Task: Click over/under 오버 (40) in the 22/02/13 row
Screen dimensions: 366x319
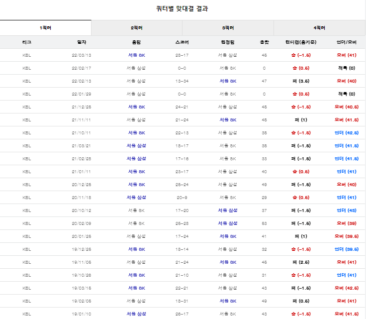Action: [347, 81]
